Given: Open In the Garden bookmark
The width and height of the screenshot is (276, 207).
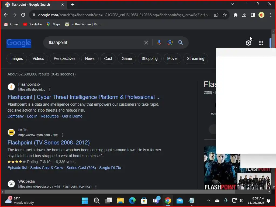Looking at the screenshot, I should 83,24.
